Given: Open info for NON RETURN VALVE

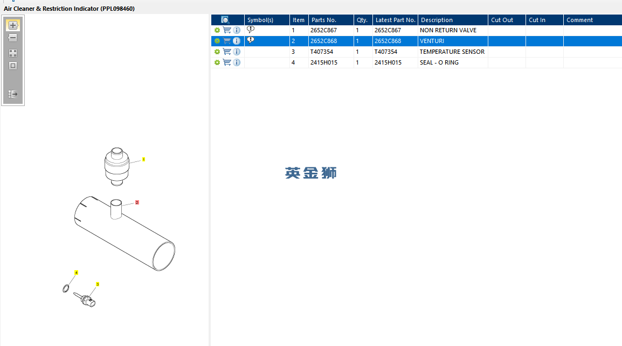Looking at the screenshot, I should pyautogui.click(x=237, y=30).
